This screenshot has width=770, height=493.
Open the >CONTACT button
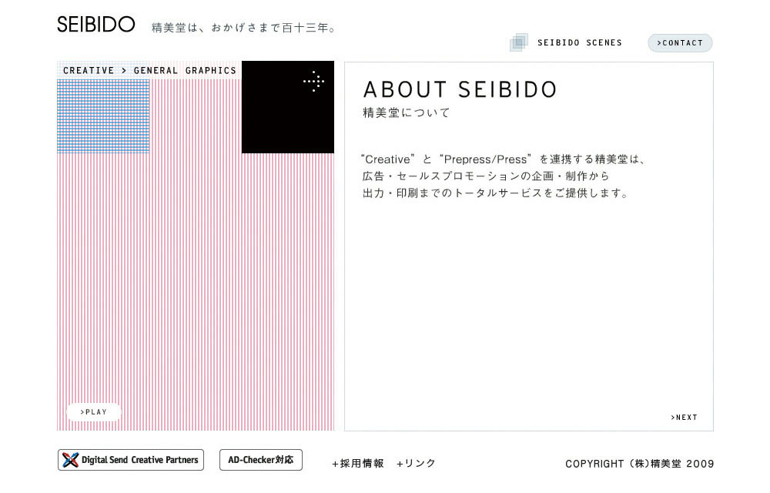(680, 42)
